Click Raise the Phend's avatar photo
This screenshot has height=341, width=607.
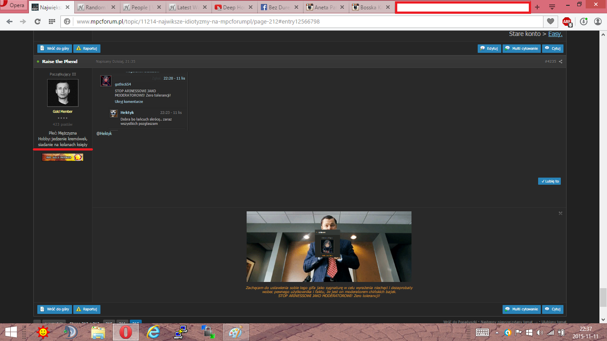click(x=63, y=93)
